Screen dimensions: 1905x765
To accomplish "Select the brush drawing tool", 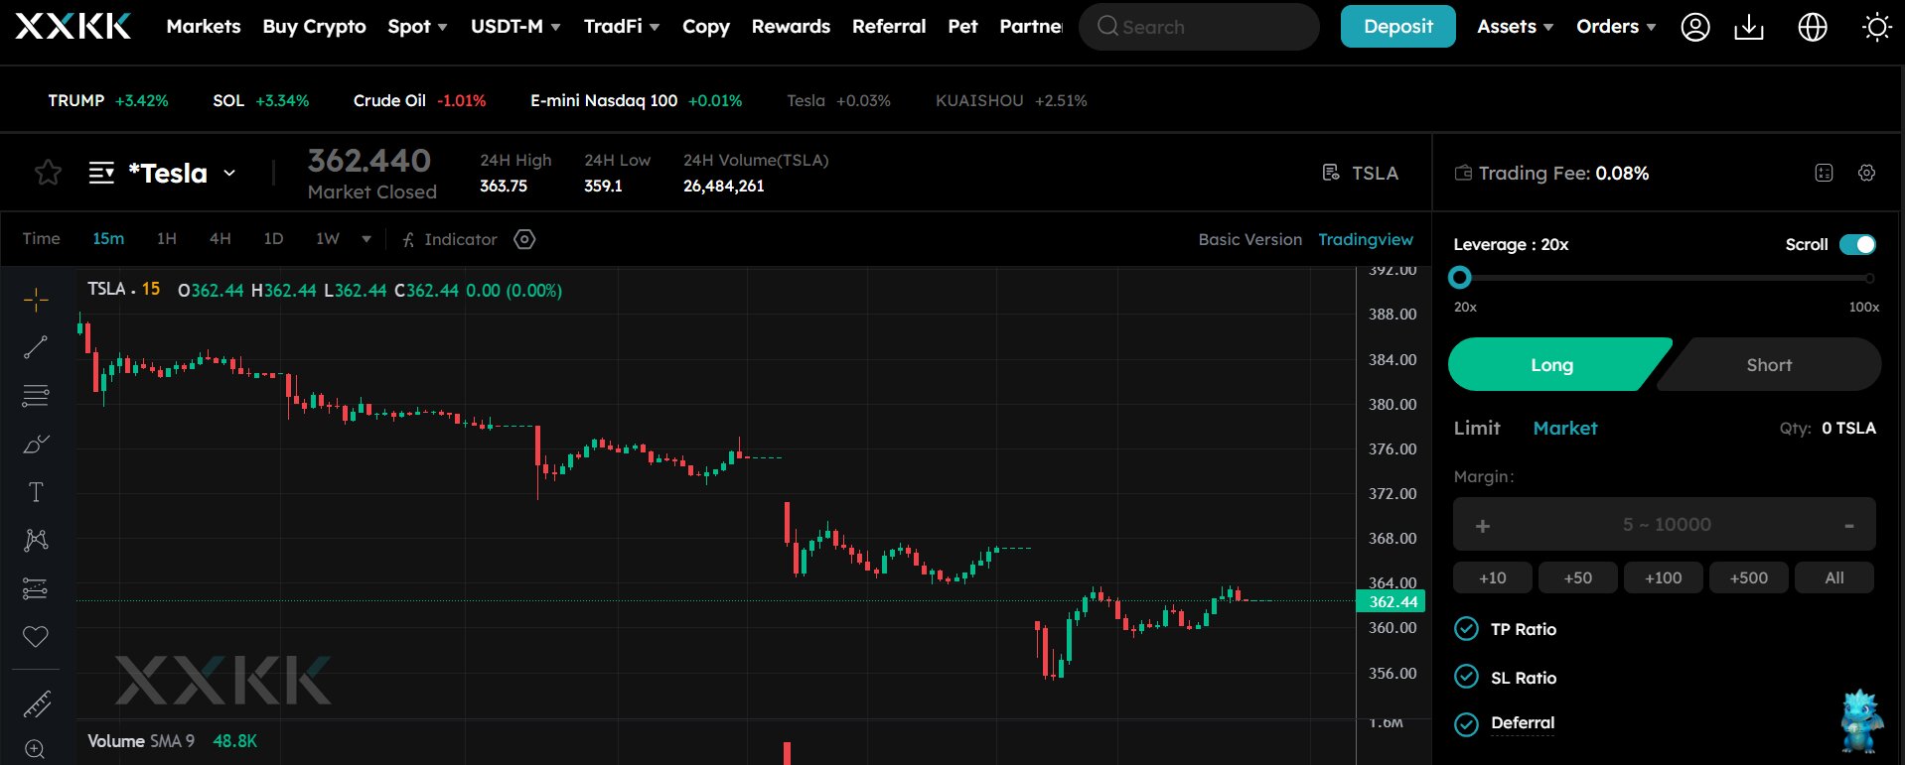I will [36, 444].
